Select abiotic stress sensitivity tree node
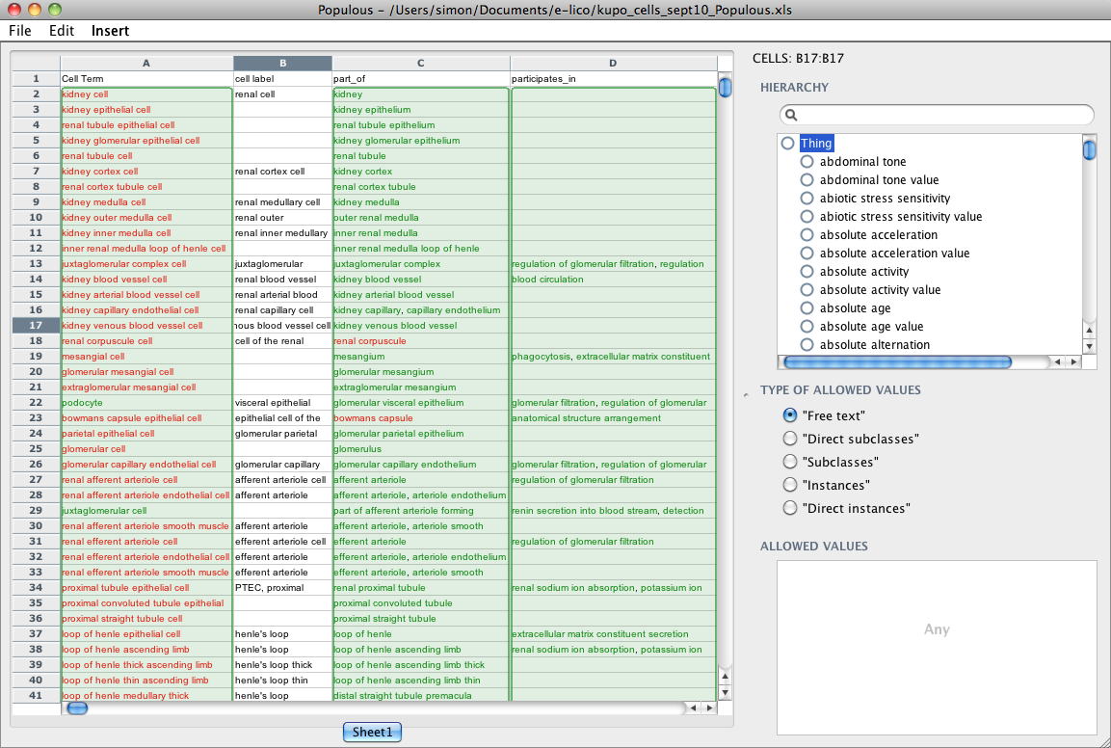The height and width of the screenshot is (748, 1111). click(885, 199)
